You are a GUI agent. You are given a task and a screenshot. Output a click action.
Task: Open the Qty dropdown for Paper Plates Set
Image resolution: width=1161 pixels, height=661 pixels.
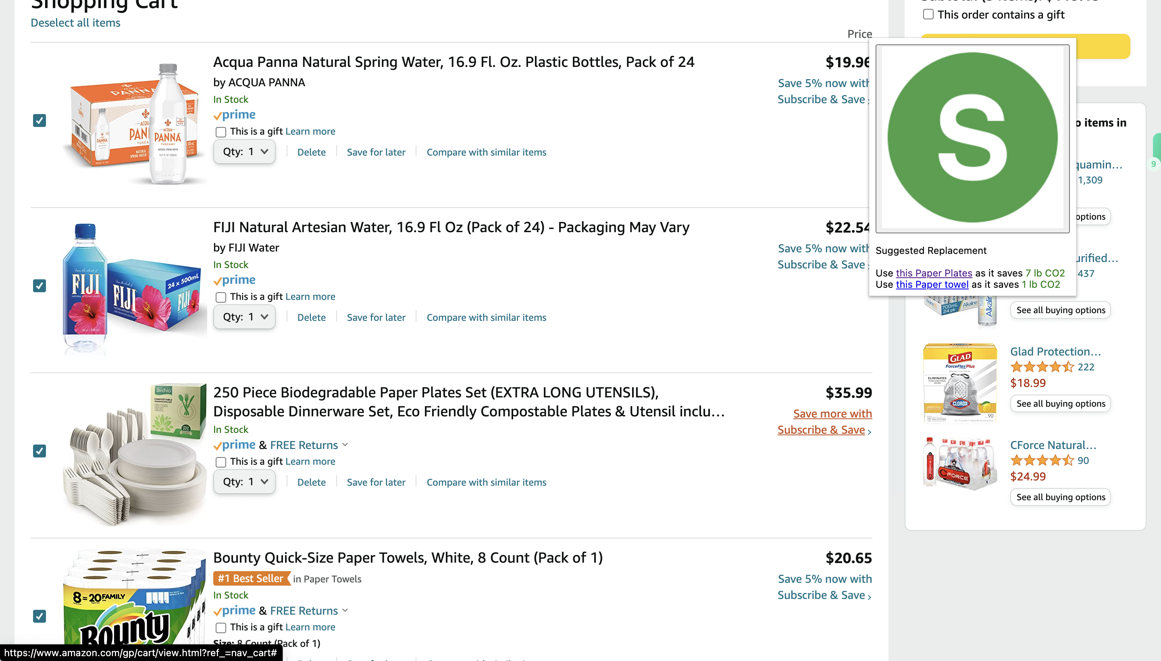(x=245, y=482)
